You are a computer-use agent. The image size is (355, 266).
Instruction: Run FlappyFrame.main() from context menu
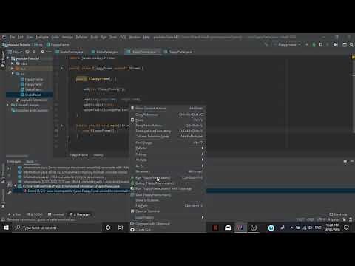point(168,177)
